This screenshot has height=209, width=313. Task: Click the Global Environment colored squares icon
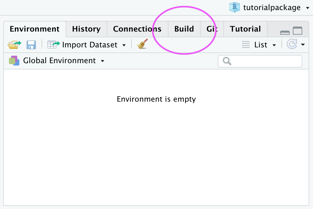tap(14, 61)
